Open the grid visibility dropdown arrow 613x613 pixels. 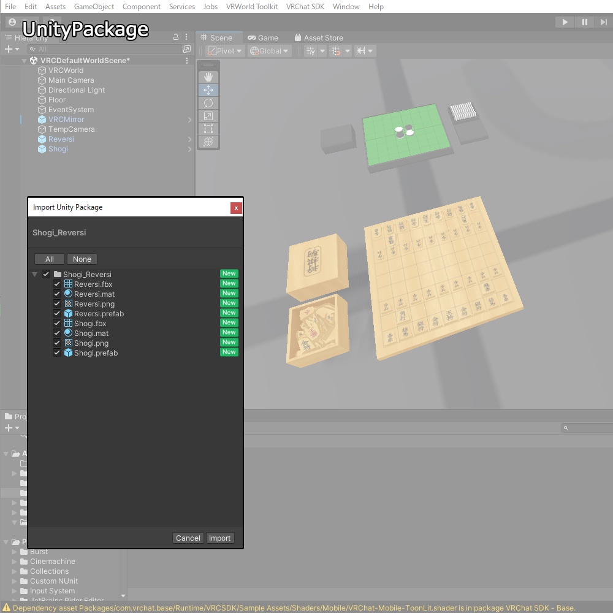(x=322, y=51)
